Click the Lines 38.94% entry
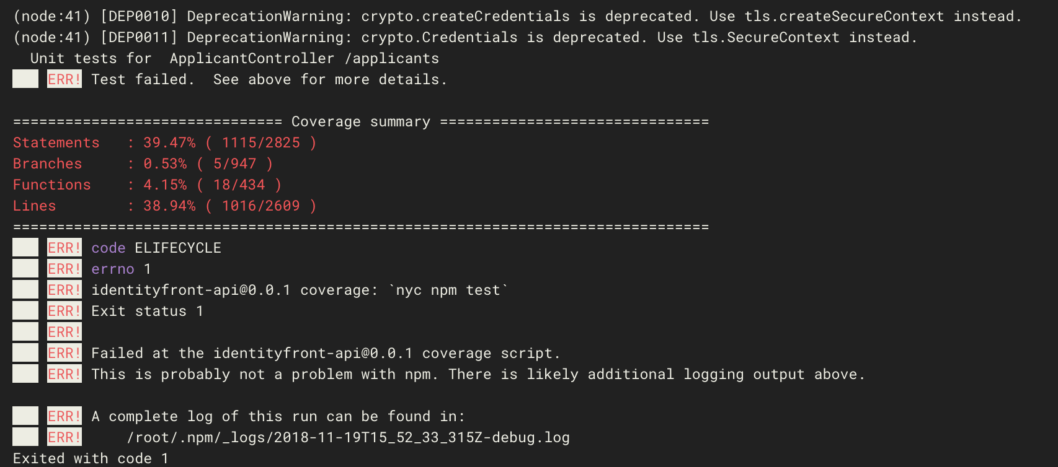Viewport: 1058px width, 467px height. pos(165,206)
